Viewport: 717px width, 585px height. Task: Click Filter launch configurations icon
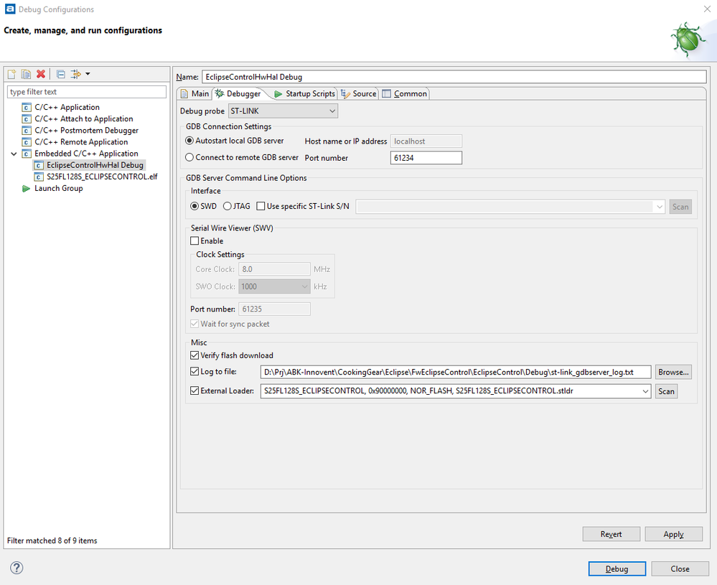coord(76,74)
